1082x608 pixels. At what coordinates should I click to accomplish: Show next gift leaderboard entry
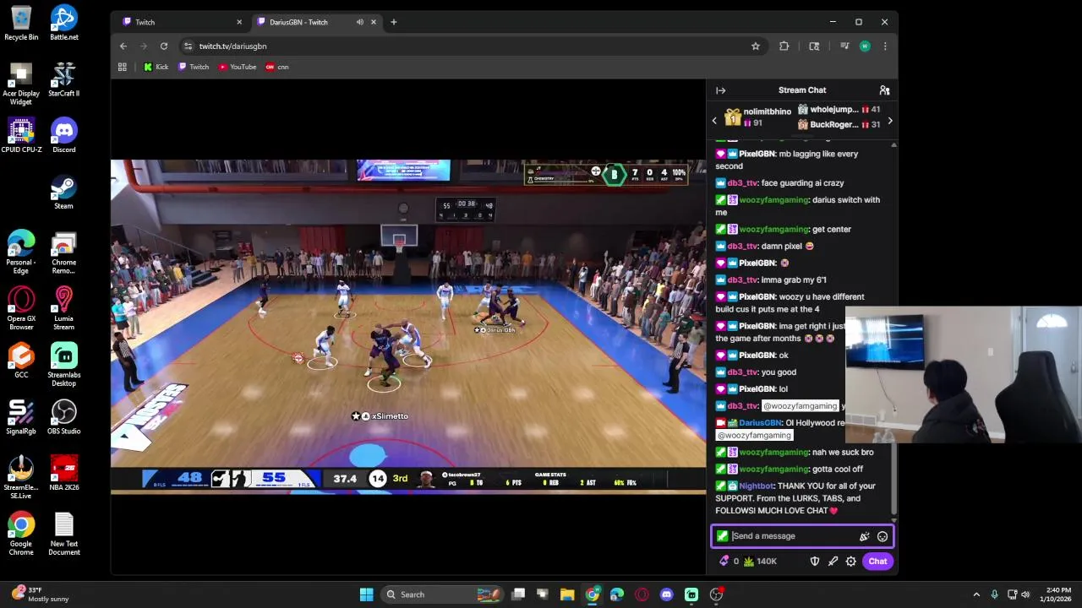coord(889,121)
